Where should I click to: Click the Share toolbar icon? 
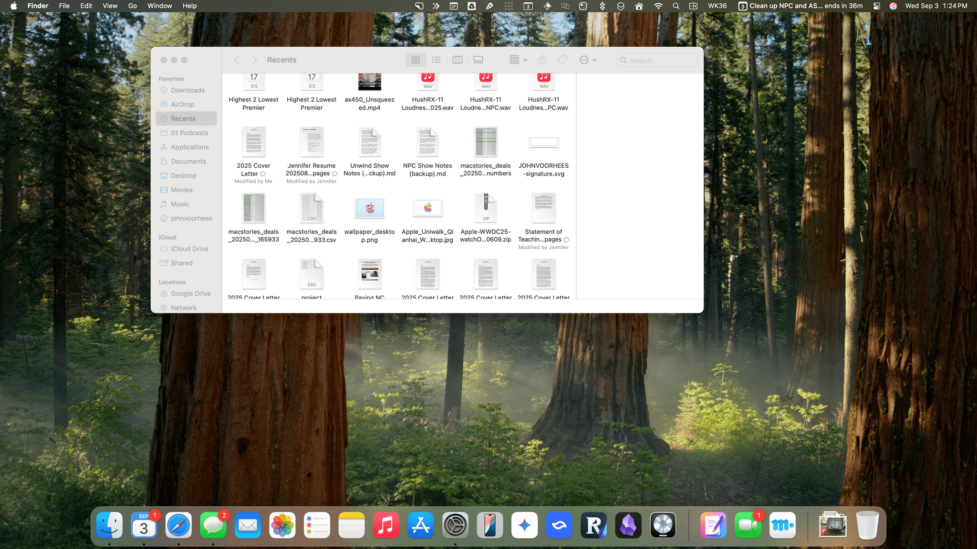(542, 60)
